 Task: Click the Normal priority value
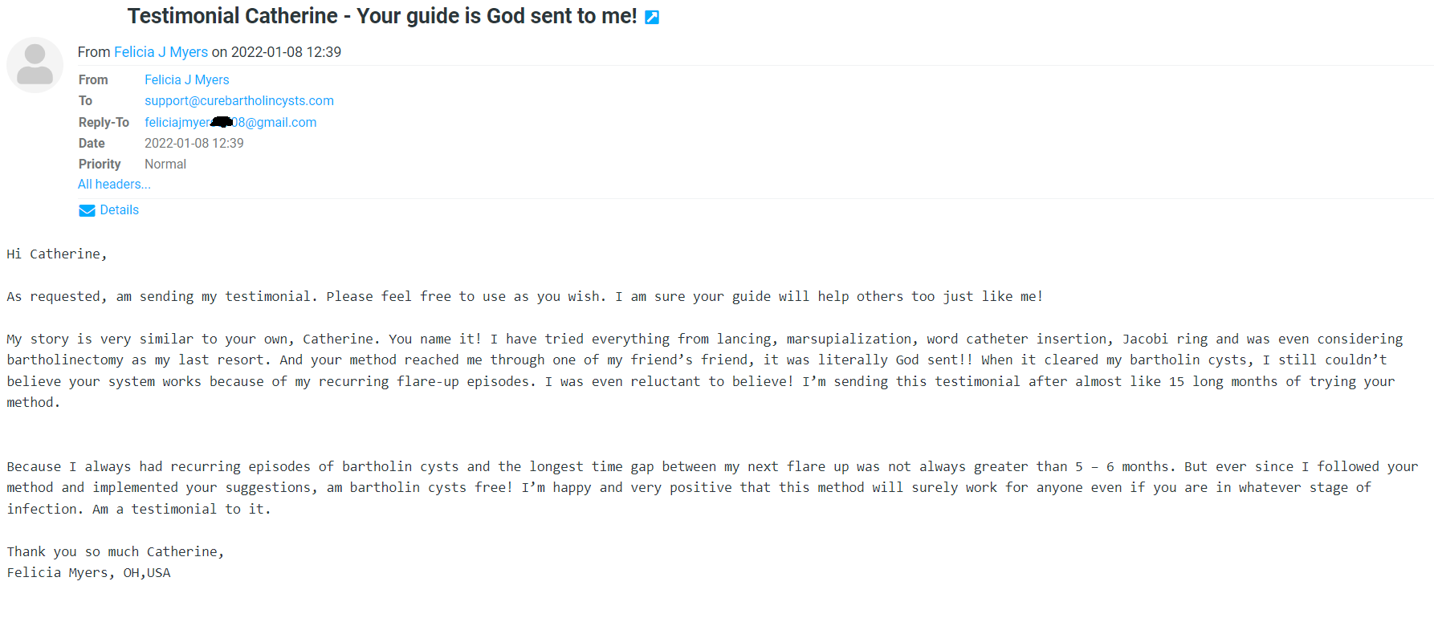click(x=165, y=164)
